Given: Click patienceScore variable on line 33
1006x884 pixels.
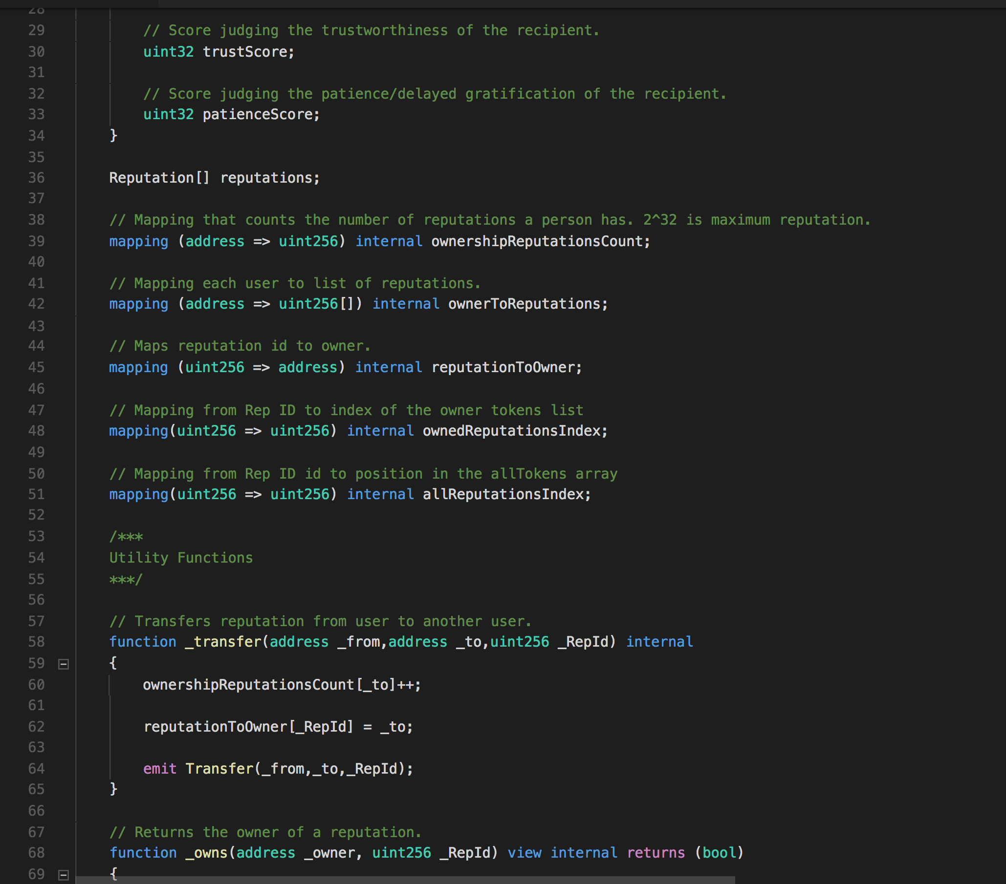Looking at the screenshot, I should pos(258,115).
